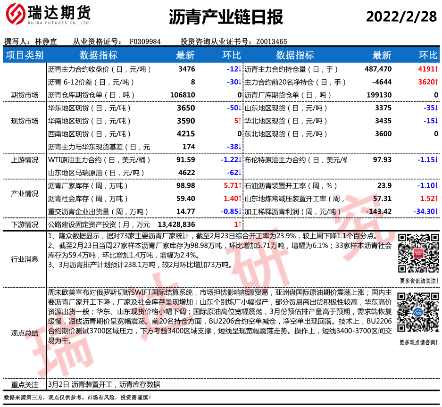Image resolution: width=442 pixels, height=407 pixels.
Task: Click the author name 林静宜
Action: coord(46,42)
